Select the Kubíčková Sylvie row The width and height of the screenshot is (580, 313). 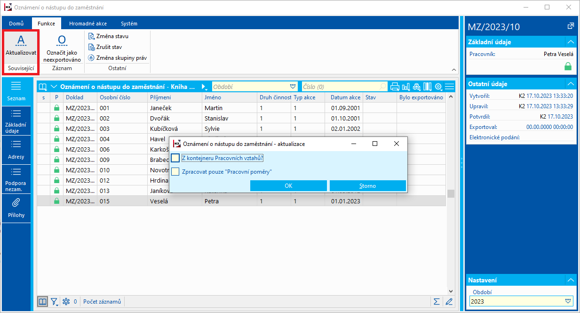point(242,129)
